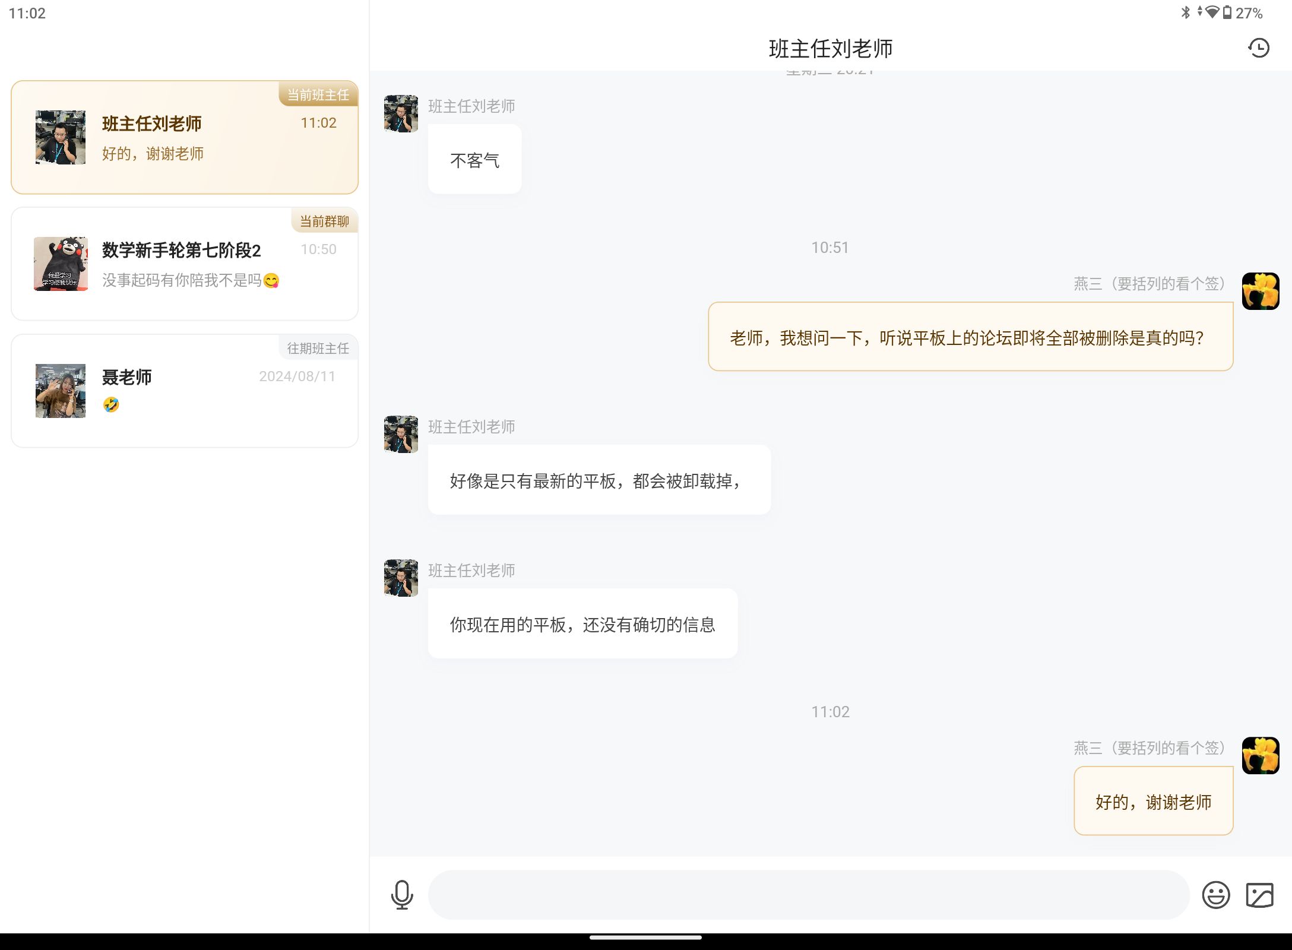Tap the message 好像是只有最新的平板，都会被卸载掉
Screen dimensions: 1292x950
(x=598, y=480)
